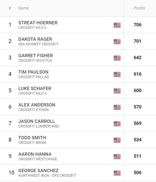Select the GARRET FISHER name link
The width and height of the screenshot is (156, 182).
point(35,56)
